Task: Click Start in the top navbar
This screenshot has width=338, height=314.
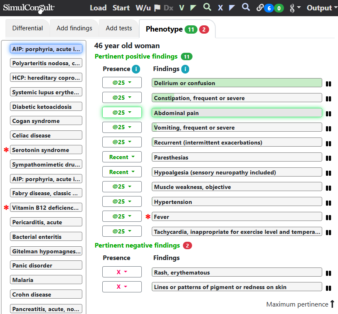Action: click(121, 8)
